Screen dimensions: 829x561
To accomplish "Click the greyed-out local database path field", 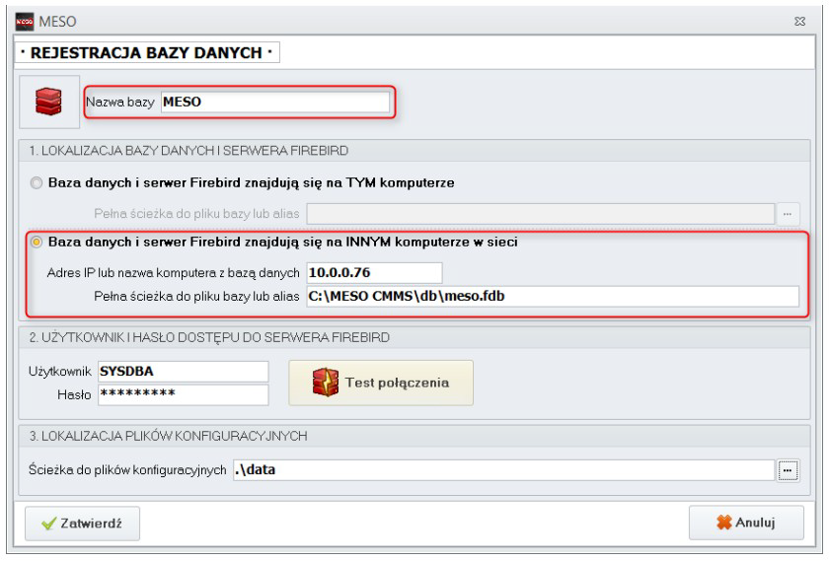I will tap(538, 211).
